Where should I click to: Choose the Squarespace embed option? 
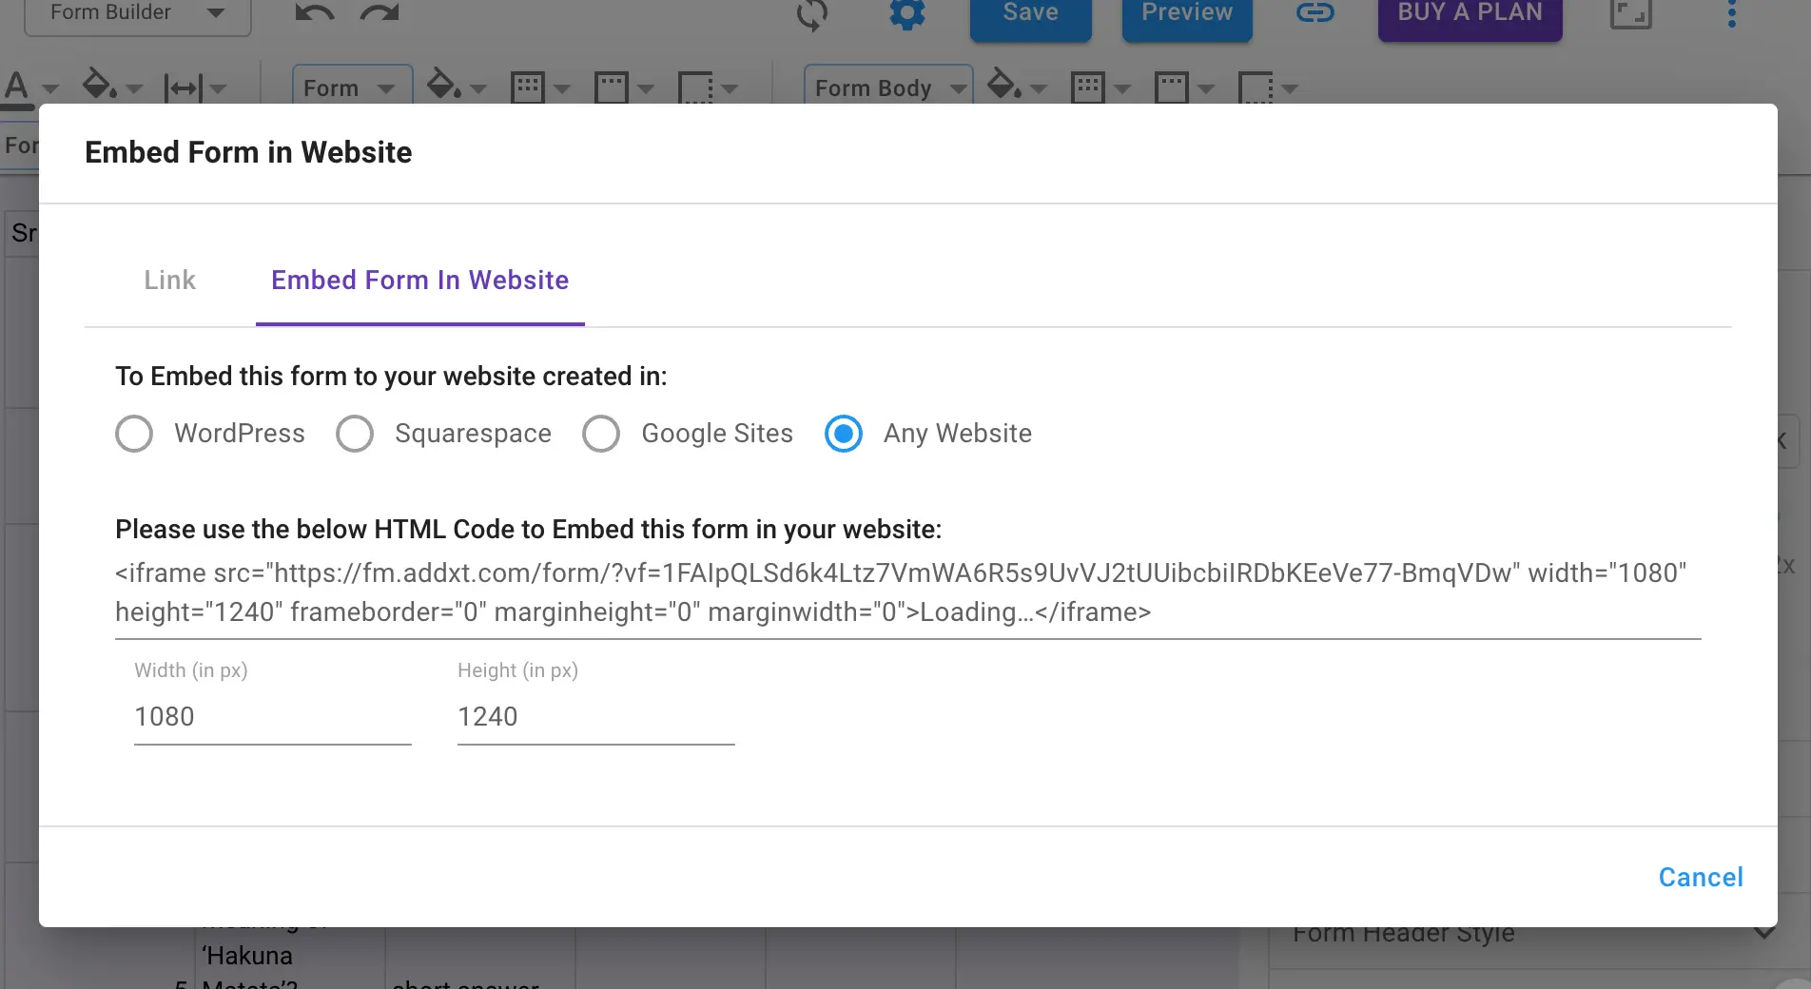pos(354,434)
